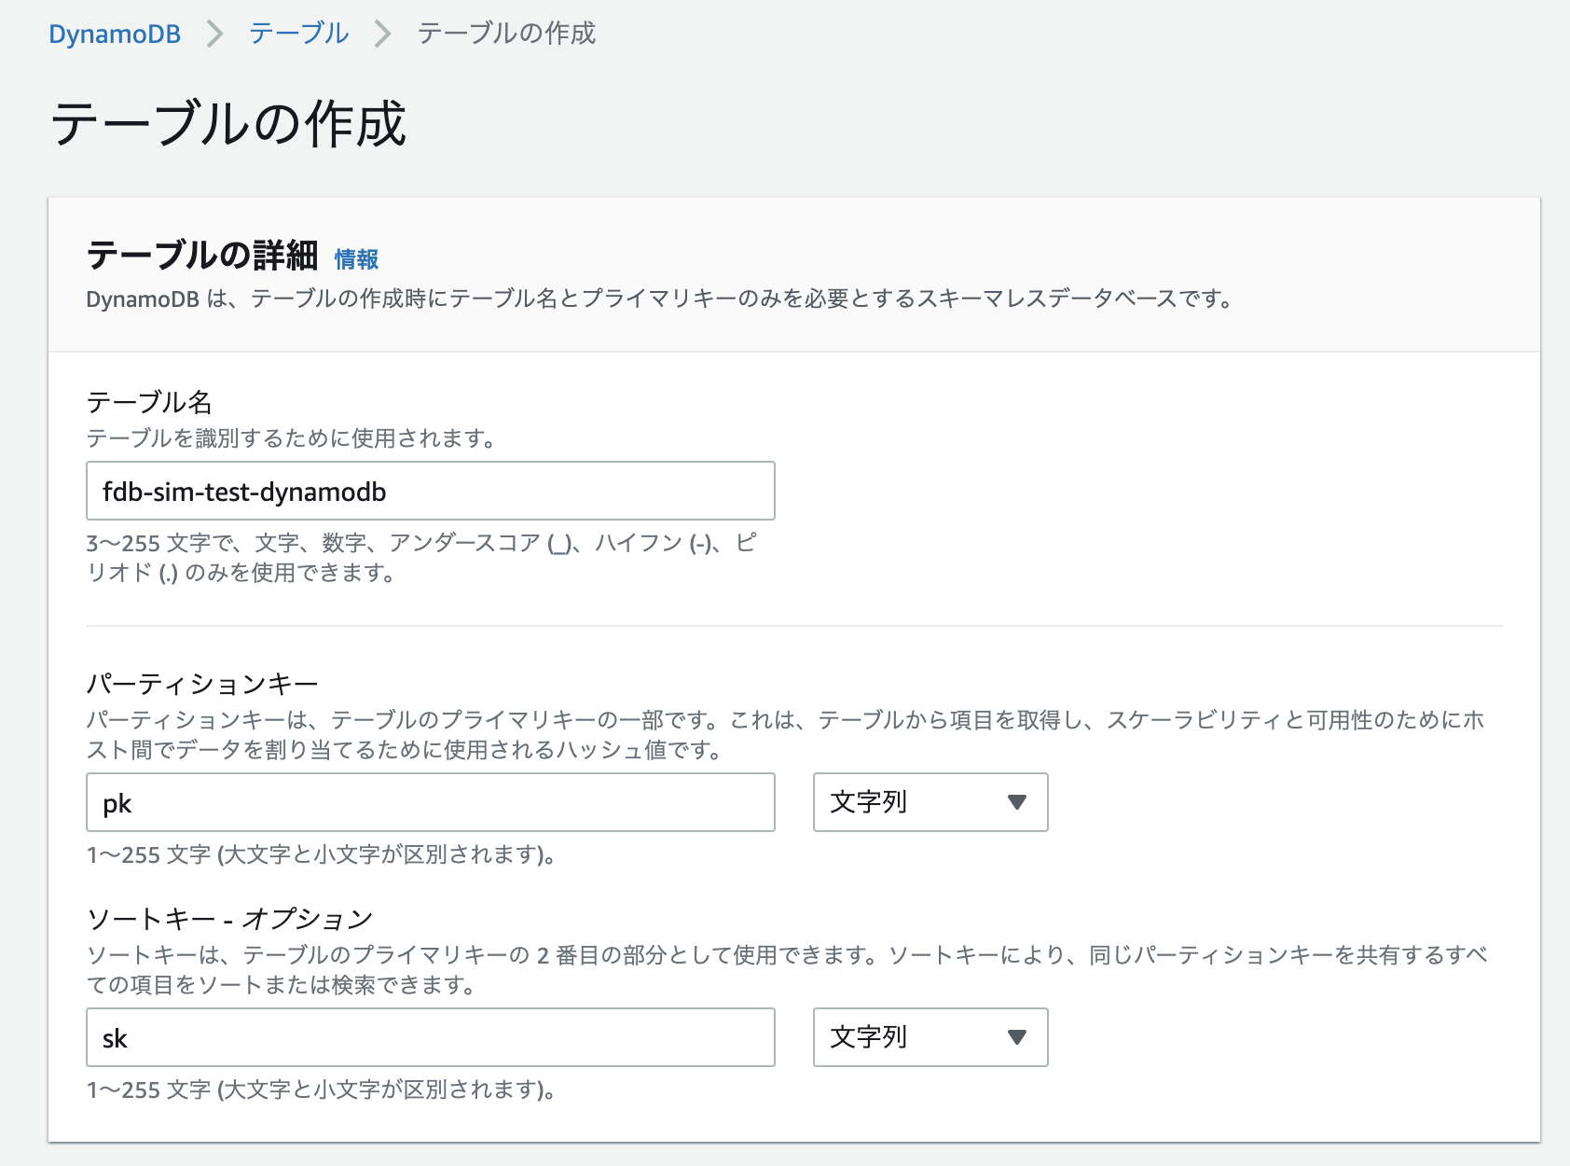The width and height of the screenshot is (1570, 1166).
Task: Click the テーブルの作成 page heading
Action: pos(229,126)
